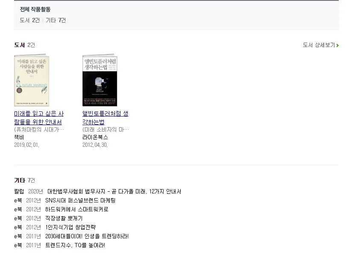The height and width of the screenshot is (257, 346).
Task: Click the 미래 소비자의 book subtitle text
Action: (x=106, y=129)
